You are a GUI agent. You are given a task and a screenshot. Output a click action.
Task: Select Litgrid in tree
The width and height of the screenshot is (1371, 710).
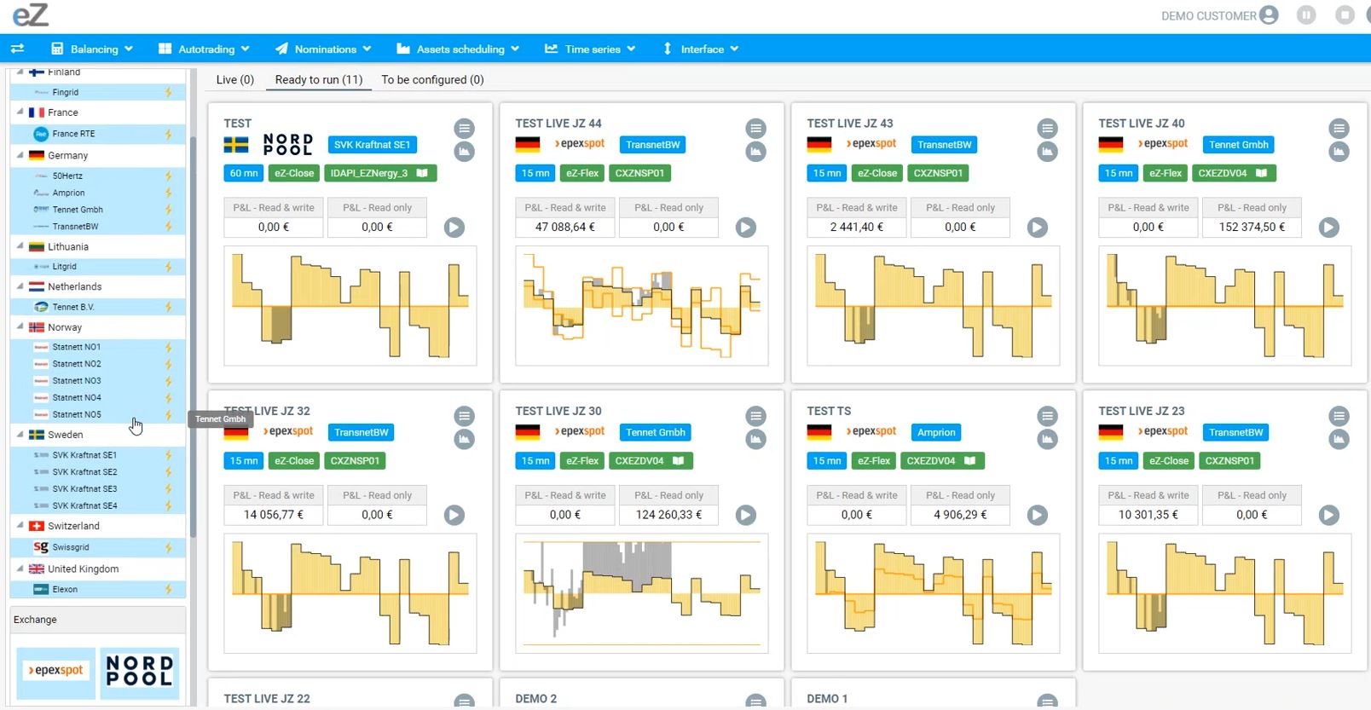[x=98, y=267]
